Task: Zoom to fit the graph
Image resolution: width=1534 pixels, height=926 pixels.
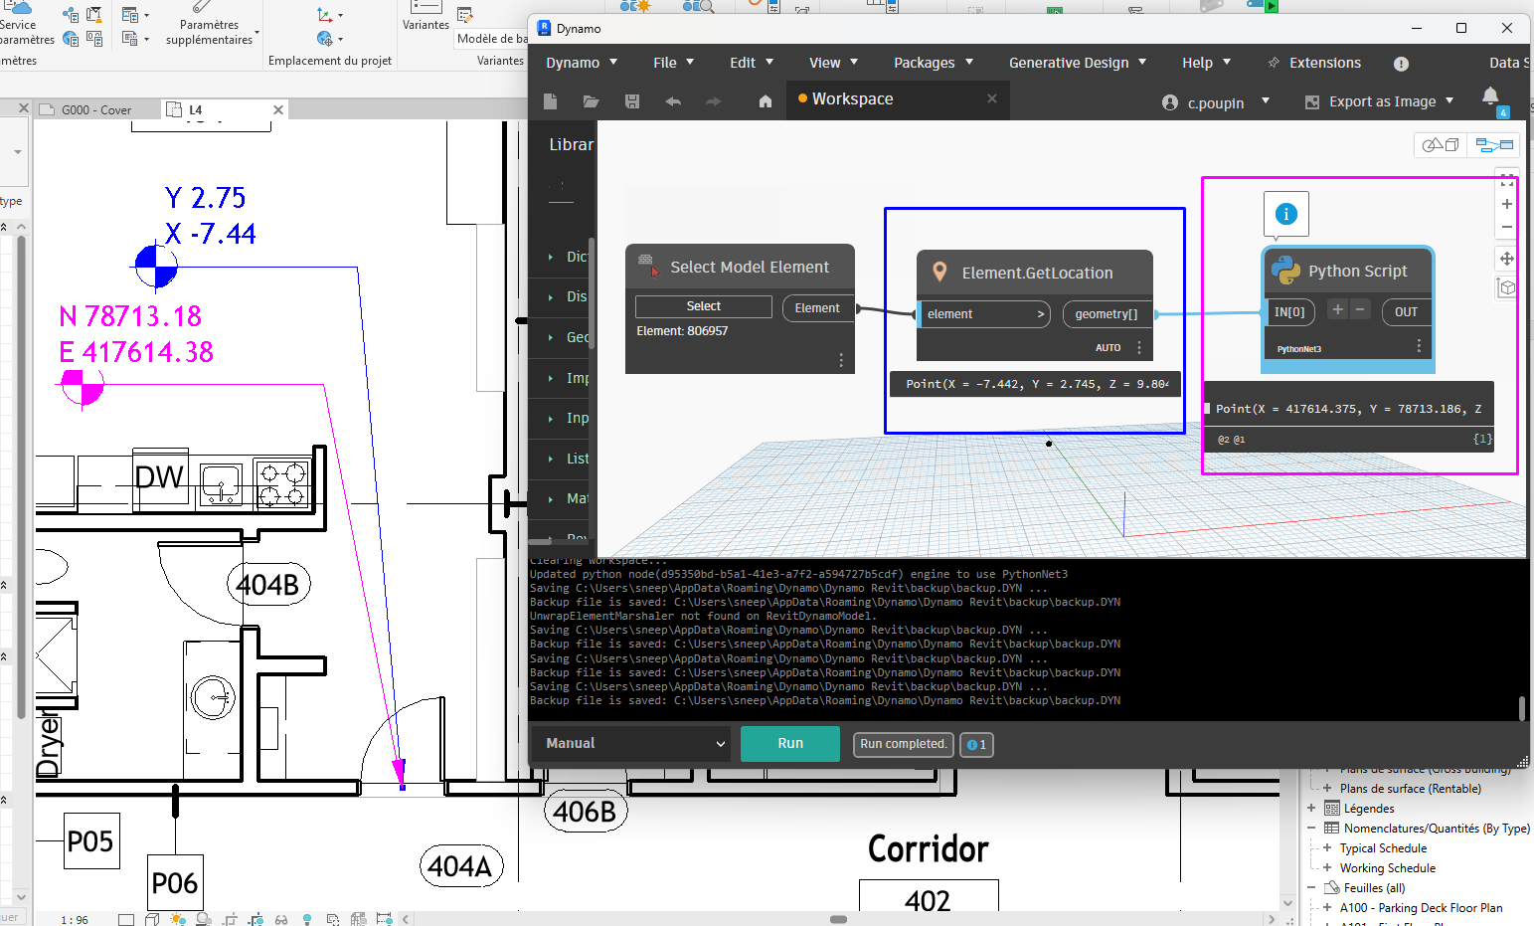Action: 1506,180
